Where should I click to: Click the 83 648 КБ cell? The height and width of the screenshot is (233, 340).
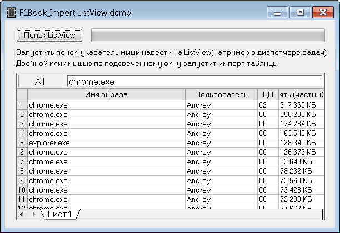point(302,161)
